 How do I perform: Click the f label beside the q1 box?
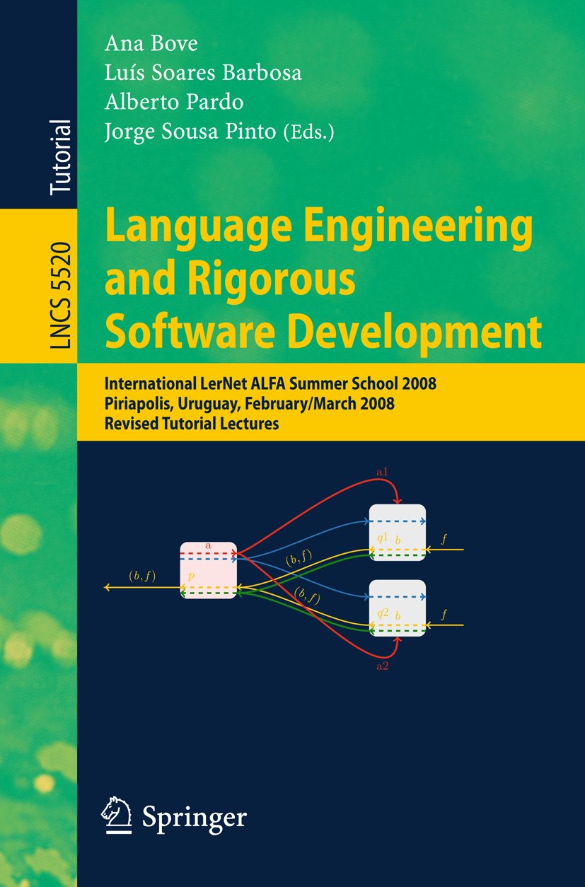pos(444,539)
